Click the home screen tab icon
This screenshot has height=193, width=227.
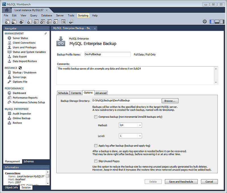7,10
